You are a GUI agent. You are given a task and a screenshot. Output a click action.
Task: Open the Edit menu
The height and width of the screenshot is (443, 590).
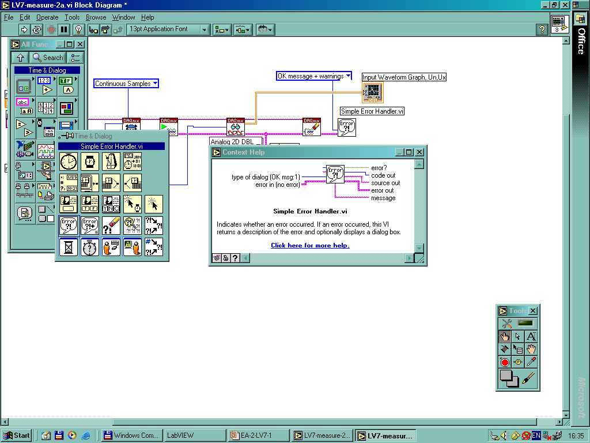pyautogui.click(x=25, y=17)
